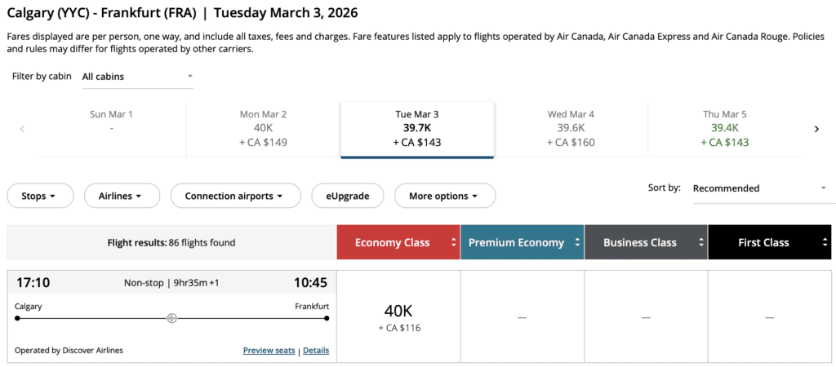Click First Class sort arrows icon
Viewport: 836px width, 367px height.
pos(823,242)
